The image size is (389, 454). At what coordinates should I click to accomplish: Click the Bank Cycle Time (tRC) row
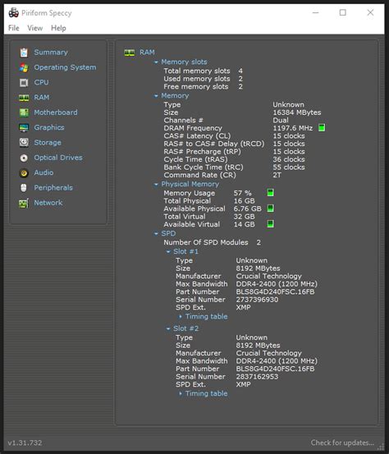click(234, 167)
